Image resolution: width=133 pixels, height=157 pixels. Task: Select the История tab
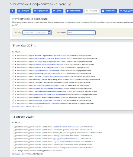pos(92,11)
